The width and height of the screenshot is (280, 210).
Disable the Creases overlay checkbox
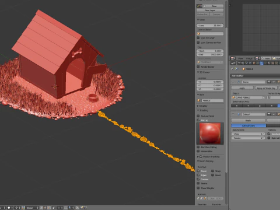tap(198, 179)
